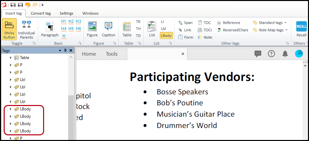The height and width of the screenshot is (141, 309).
Task: Switch to the Insert tag ribbon tab
Action: 13,13
